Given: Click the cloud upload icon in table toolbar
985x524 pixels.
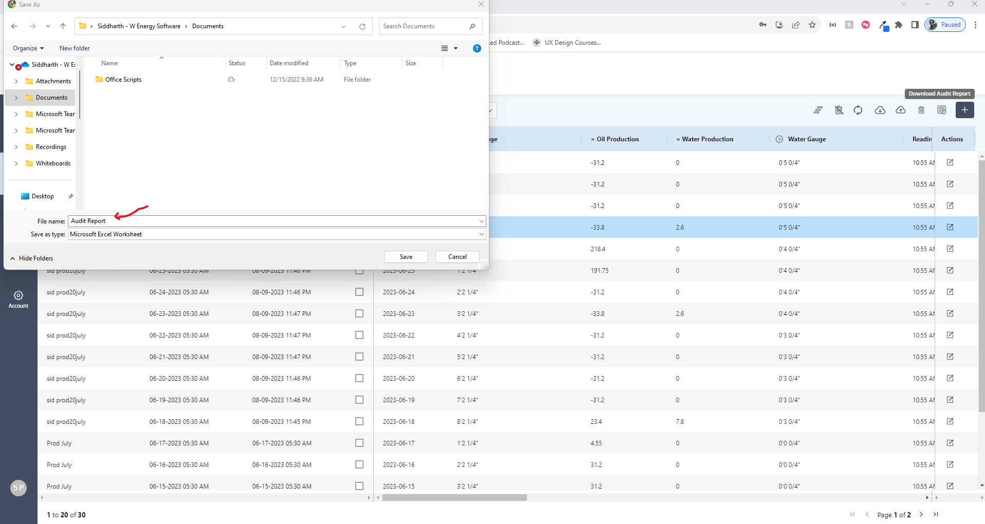Looking at the screenshot, I should pos(900,110).
